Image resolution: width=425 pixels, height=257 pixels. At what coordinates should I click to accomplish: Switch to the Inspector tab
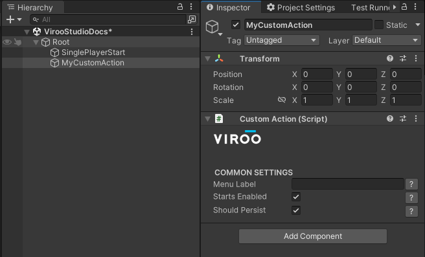point(231,7)
